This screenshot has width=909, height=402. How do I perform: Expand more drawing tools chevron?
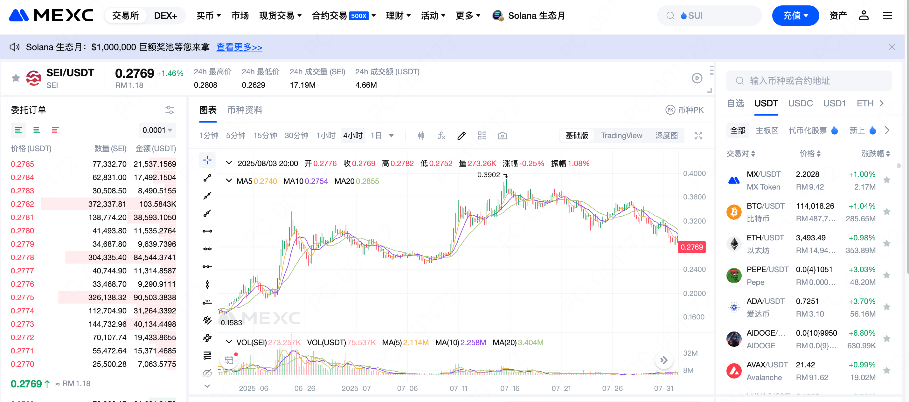(x=207, y=386)
